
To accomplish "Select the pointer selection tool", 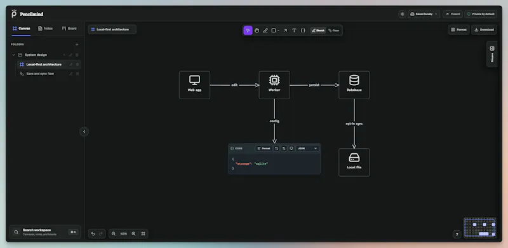I will point(248,30).
